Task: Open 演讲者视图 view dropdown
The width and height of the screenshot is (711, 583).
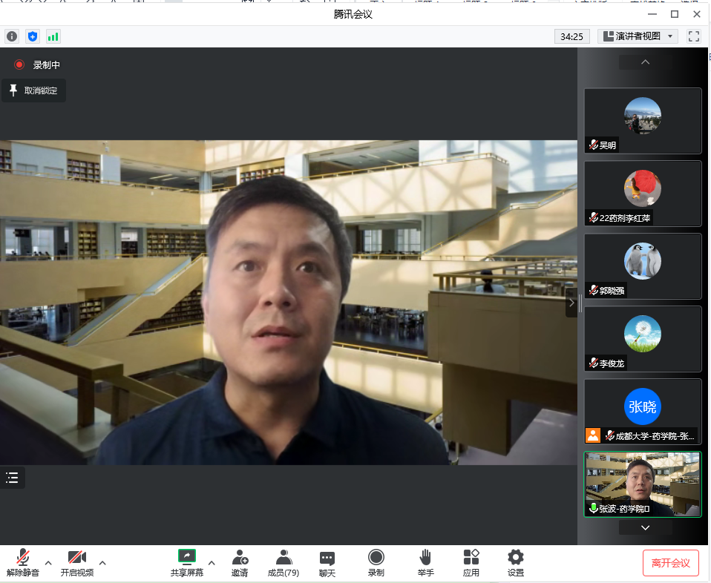Action: [638, 36]
